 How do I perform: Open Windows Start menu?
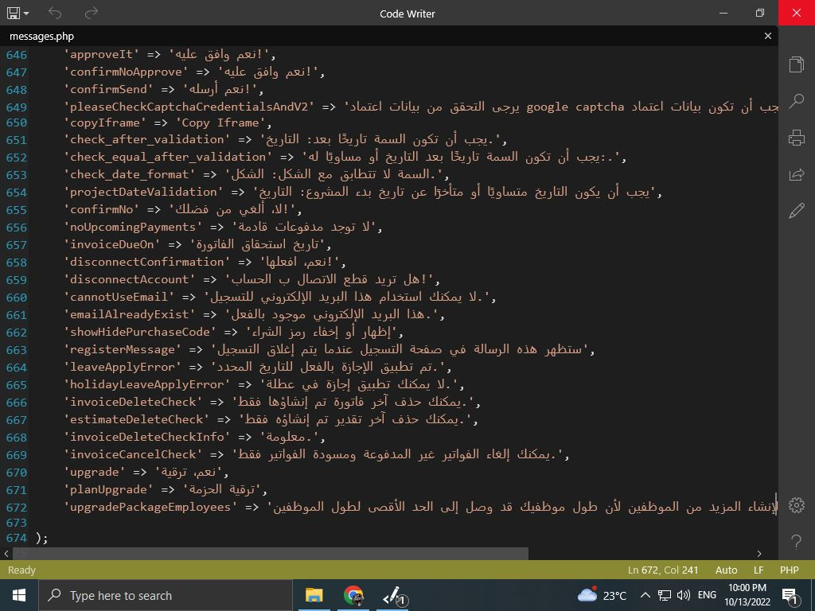(x=19, y=595)
